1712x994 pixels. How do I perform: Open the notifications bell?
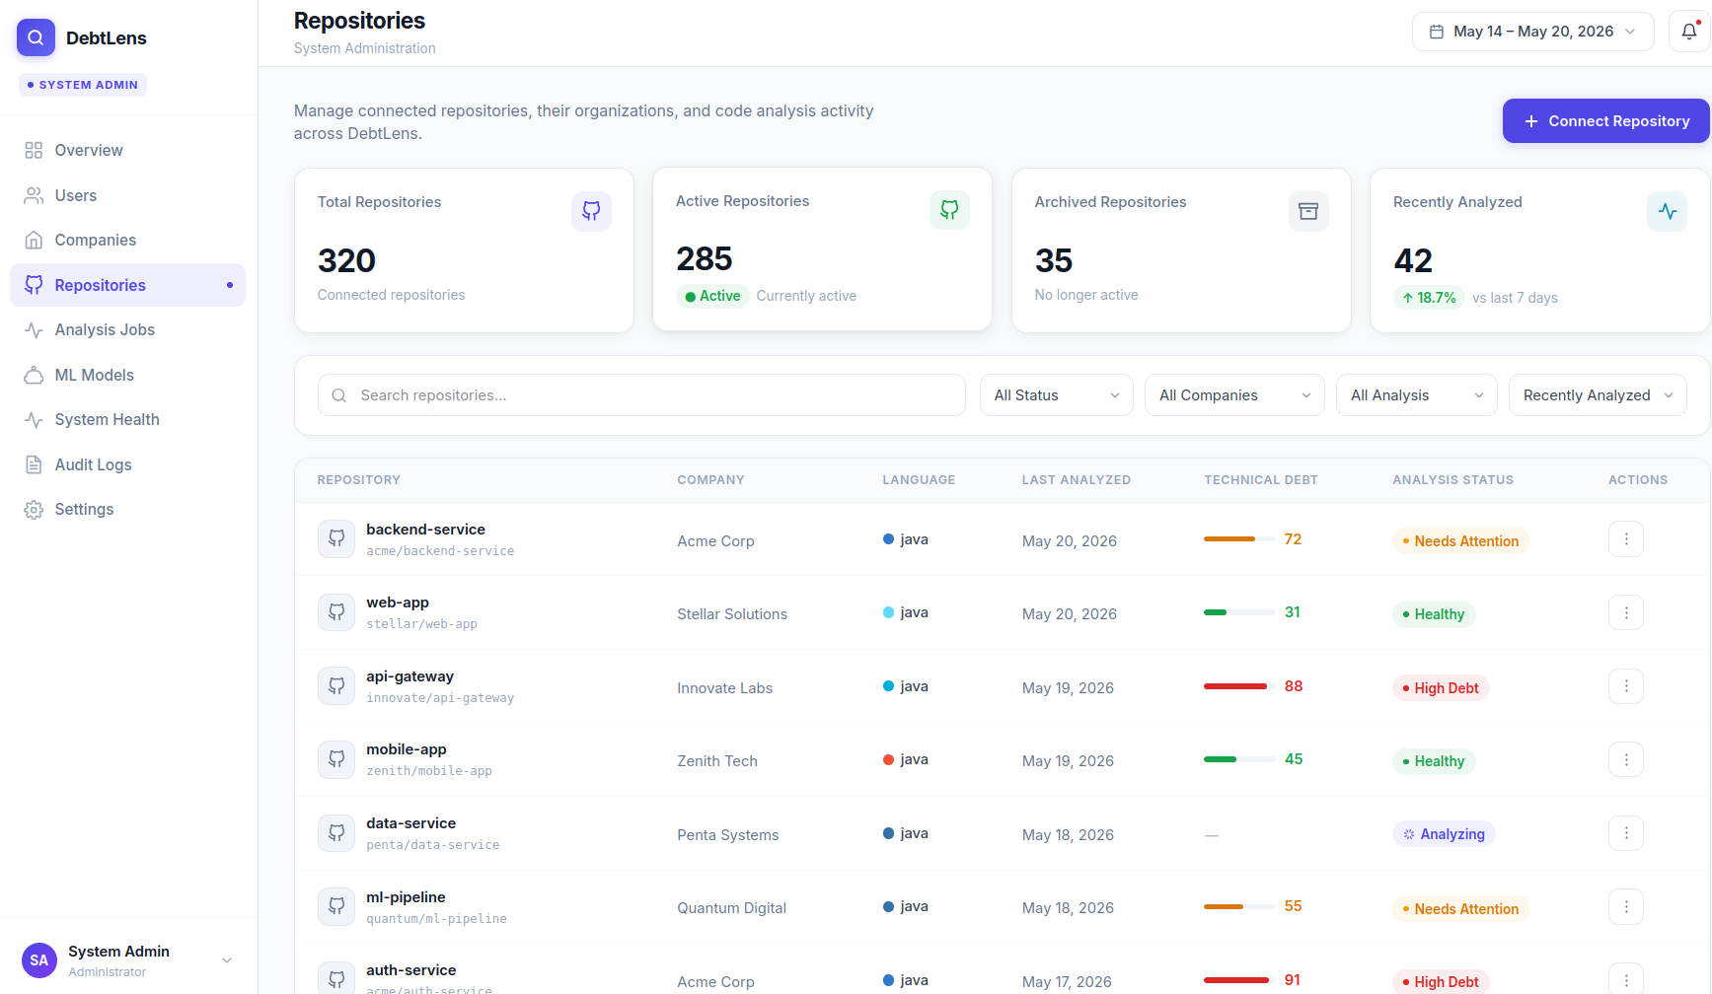(1689, 32)
